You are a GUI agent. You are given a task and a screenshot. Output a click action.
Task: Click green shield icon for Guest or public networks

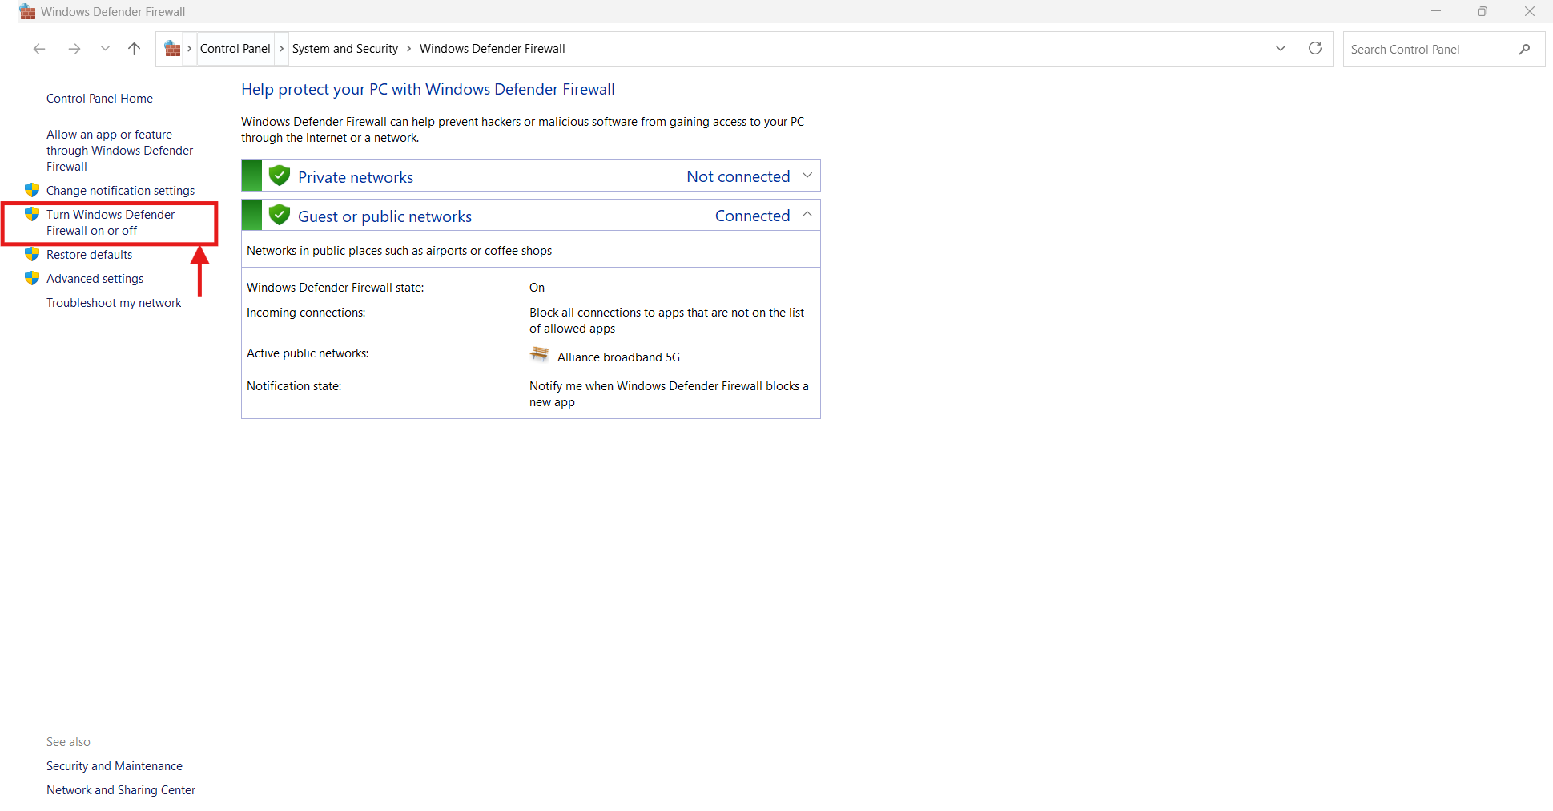point(280,215)
